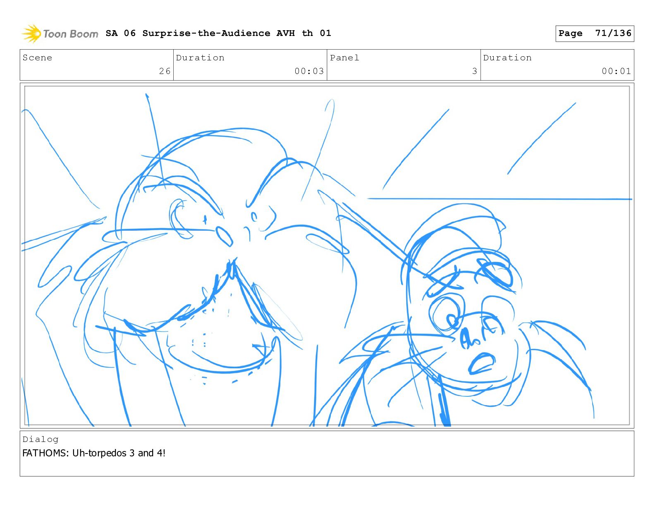
Task: Click the 'Scene' header label
Action: pos(38,58)
